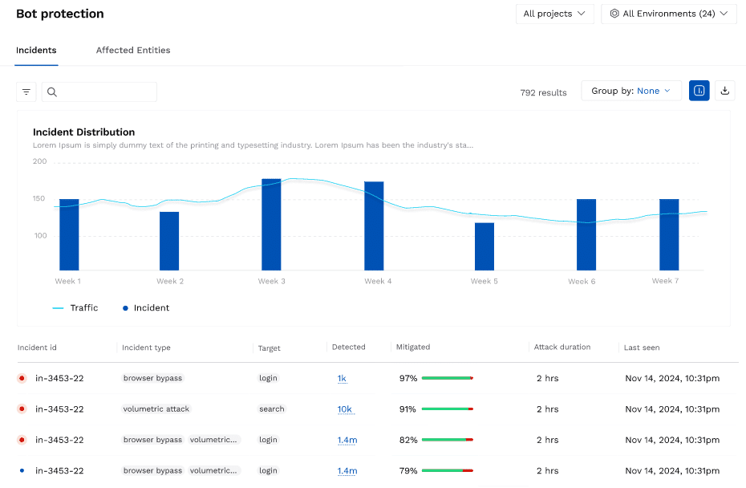Screen dimensions: 746x488
Task: Toggle the Incident legend item
Action: point(146,307)
